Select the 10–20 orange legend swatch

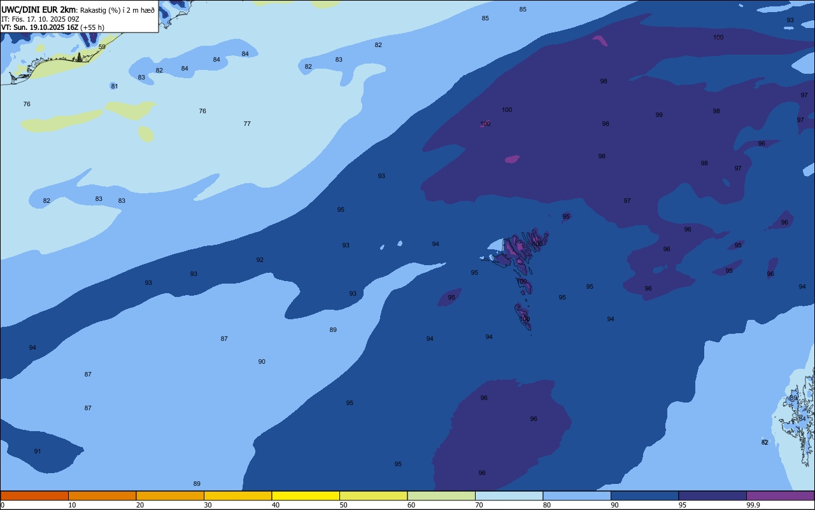102,495
